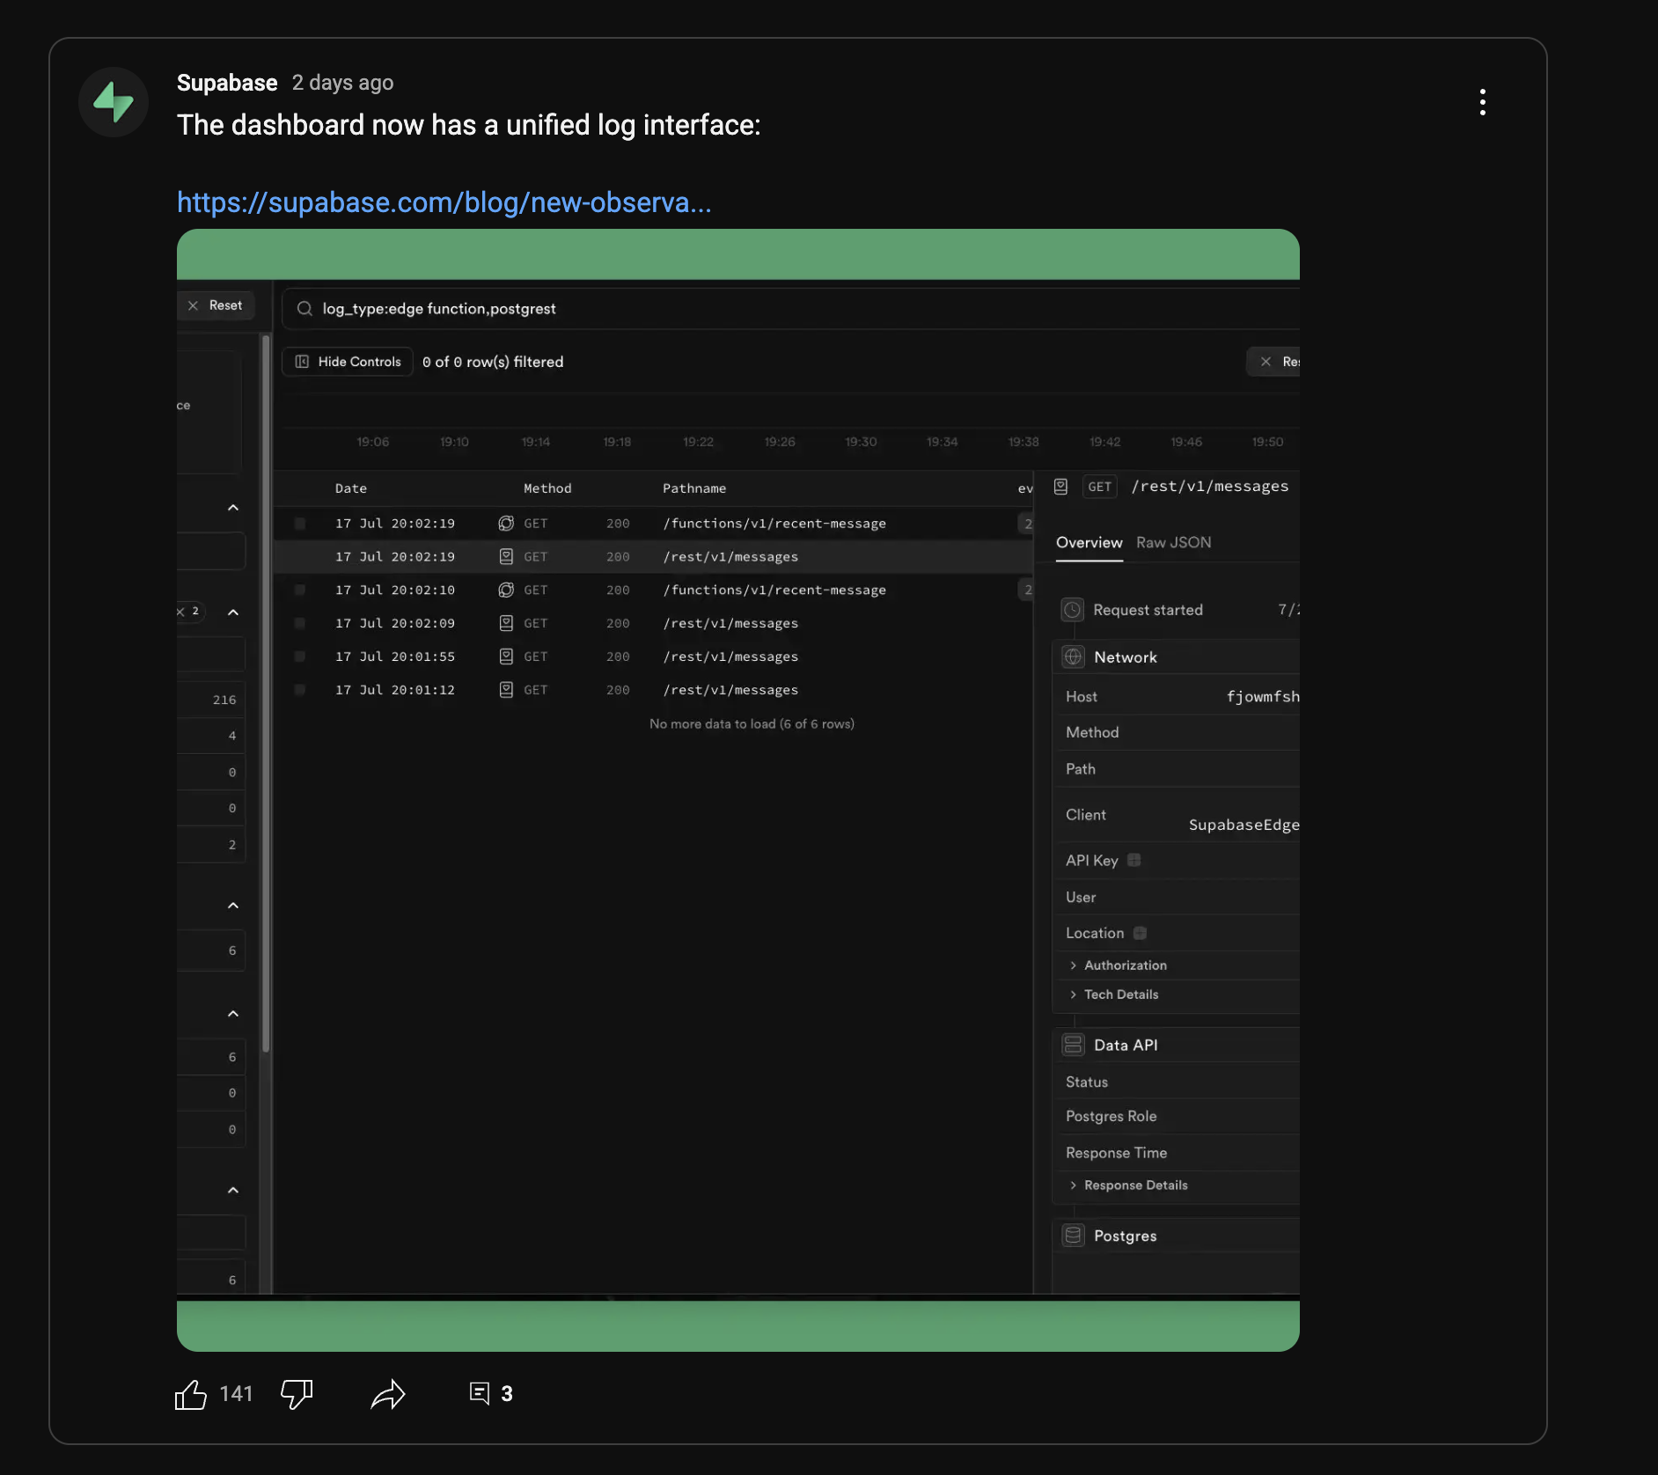Click the sidebar vertical scrollbar

pos(266,695)
